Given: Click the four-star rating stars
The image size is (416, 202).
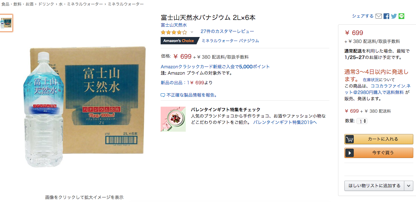Looking at the screenshot, I should click(174, 32).
